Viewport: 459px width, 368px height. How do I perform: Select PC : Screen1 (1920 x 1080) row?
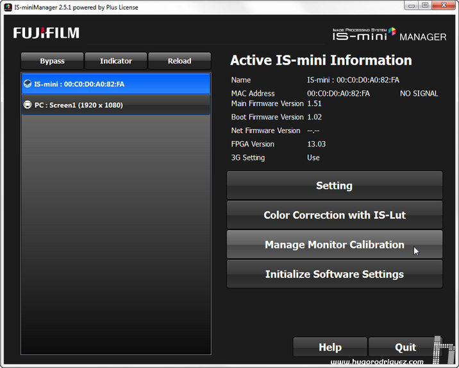tap(116, 105)
